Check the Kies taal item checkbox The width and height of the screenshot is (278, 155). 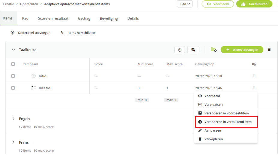13,88
